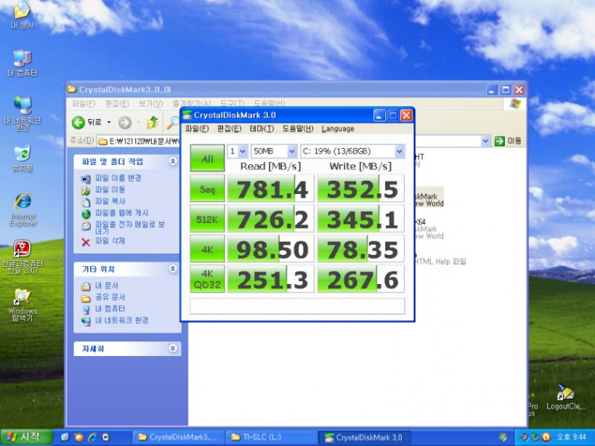Open 내 문서 desktop icon

(x=23, y=16)
